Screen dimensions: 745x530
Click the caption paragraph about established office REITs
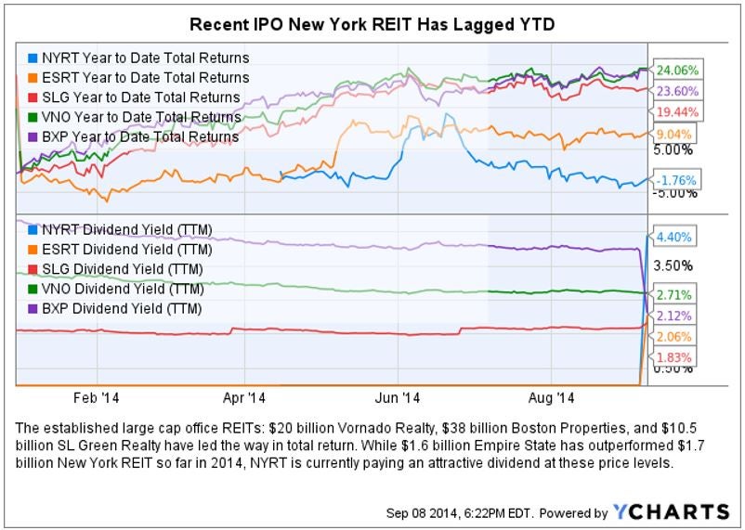coord(359,446)
